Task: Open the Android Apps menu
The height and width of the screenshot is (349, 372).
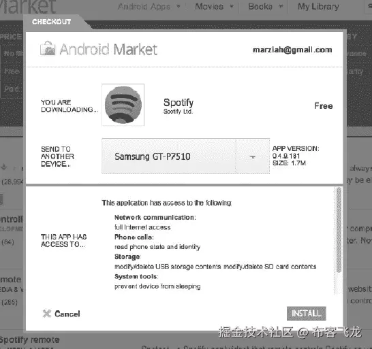Action: [x=144, y=6]
